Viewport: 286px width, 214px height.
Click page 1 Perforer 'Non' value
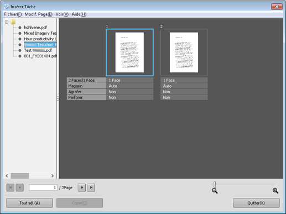pyautogui.click(x=130, y=97)
